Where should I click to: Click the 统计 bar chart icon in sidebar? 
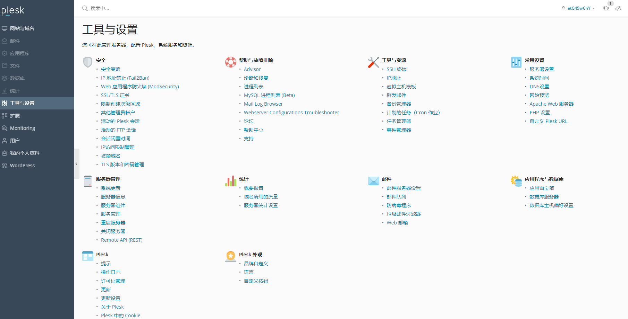tap(5, 91)
